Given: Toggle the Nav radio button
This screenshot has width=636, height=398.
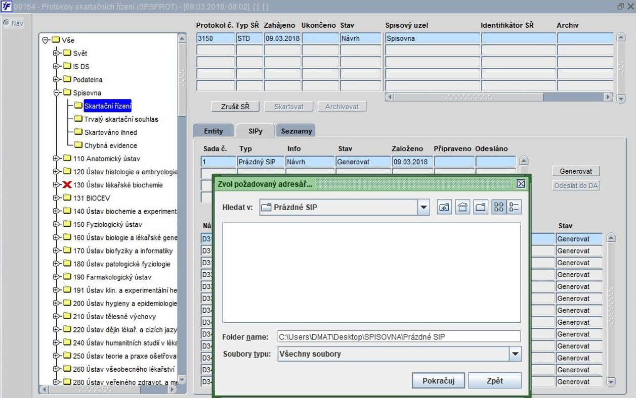Looking at the screenshot, I should coord(7,23).
